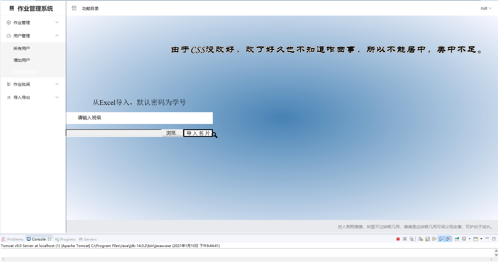Switch to the Problems tab
498x262 pixels.
(x=12, y=239)
